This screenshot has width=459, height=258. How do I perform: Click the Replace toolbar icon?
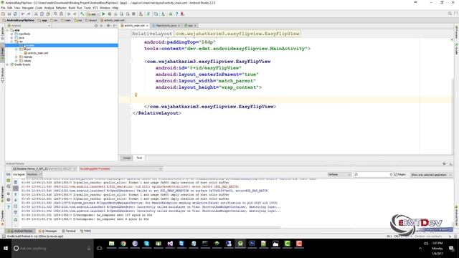coord(61,14)
